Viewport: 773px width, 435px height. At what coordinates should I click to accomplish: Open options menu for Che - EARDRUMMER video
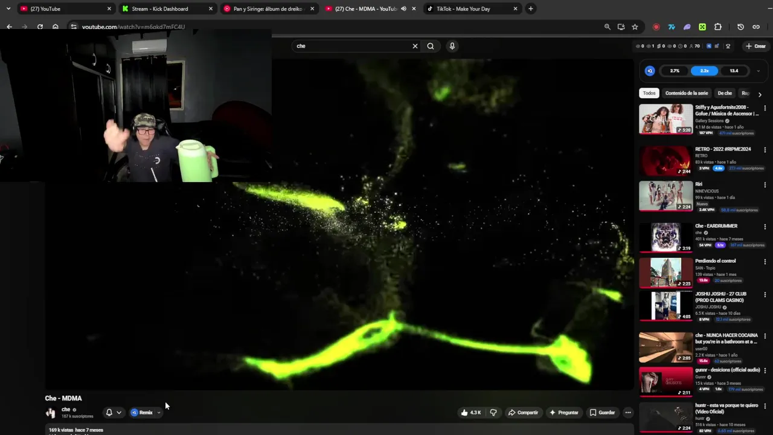coord(765,227)
